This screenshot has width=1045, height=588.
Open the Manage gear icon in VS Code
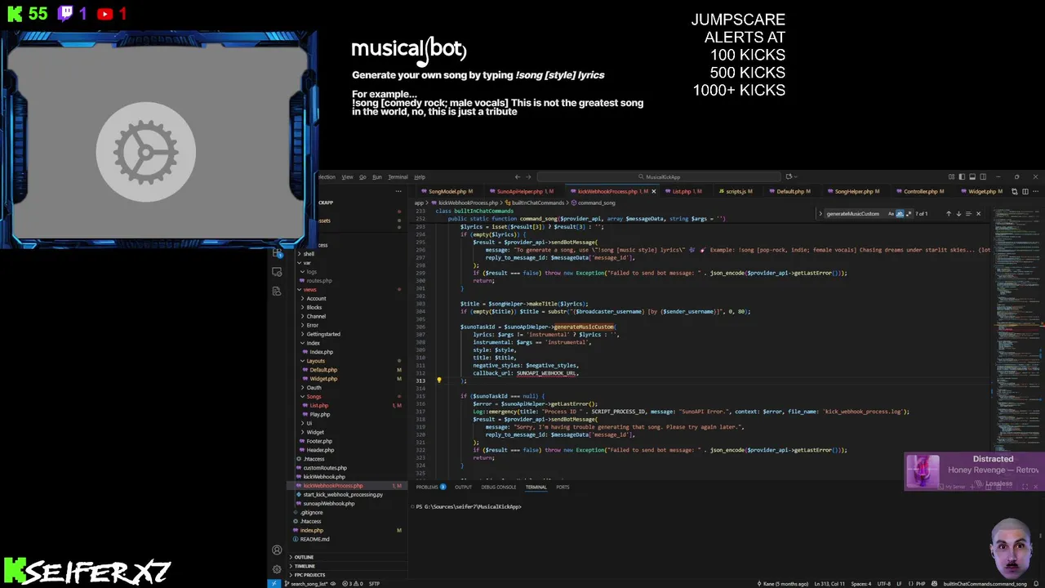click(277, 569)
